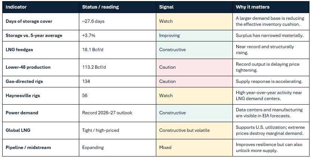
Task: Select the Haynesville rigs label cell
Action: pos(41,96)
